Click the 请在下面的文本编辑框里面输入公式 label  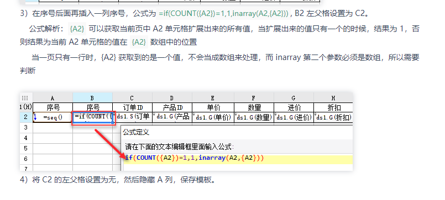pyautogui.click(x=179, y=147)
